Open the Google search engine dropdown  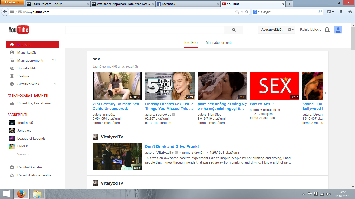[256, 12]
